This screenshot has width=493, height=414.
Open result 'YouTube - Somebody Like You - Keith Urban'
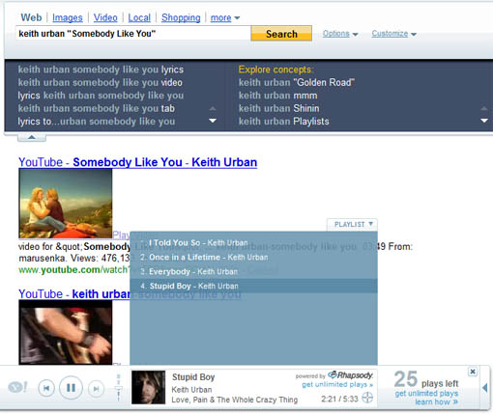click(138, 162)
